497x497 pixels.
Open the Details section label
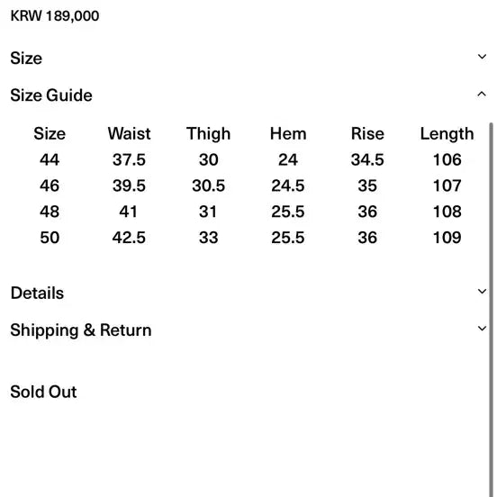pyautogui.click(x=37, y=293)
